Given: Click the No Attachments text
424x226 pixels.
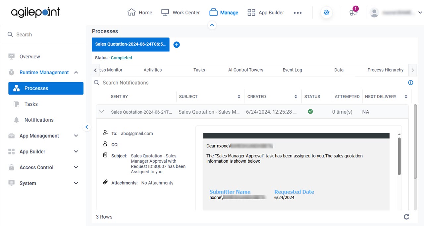Looking at the screenshot, I should tap(157, 183).
